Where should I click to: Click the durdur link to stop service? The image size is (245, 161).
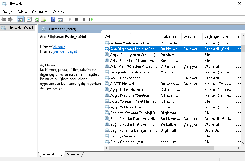click(x=59, y=47)
